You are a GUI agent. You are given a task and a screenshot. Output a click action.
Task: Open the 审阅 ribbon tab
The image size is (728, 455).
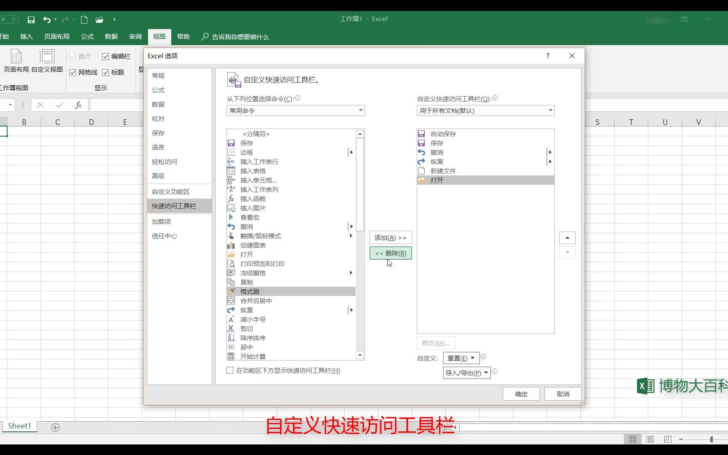[135, 37]
